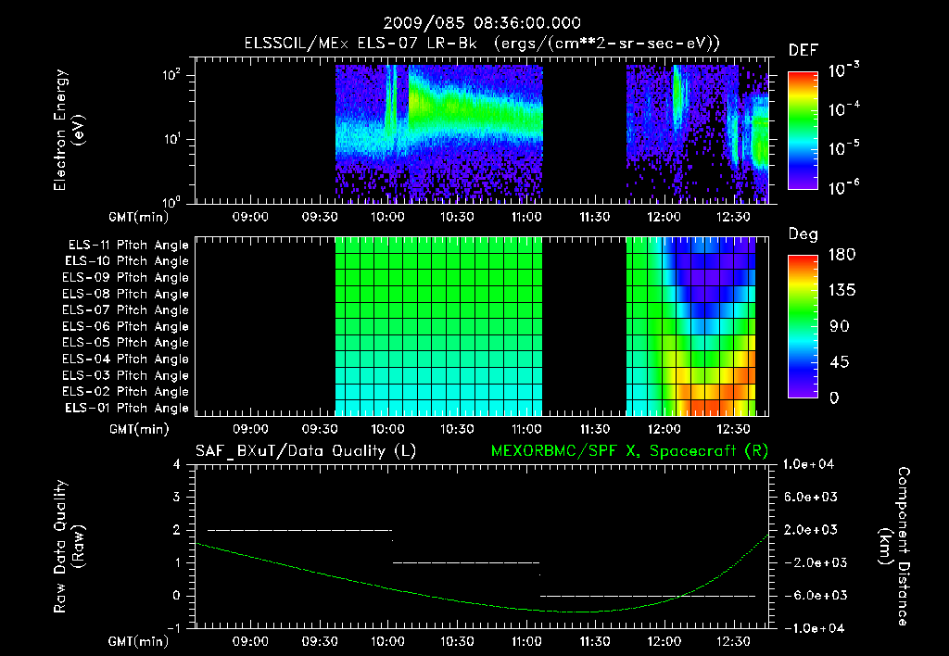Screen dimensions: 949x656
Task: Click the Deg legend title
Action: coord(803,234)
